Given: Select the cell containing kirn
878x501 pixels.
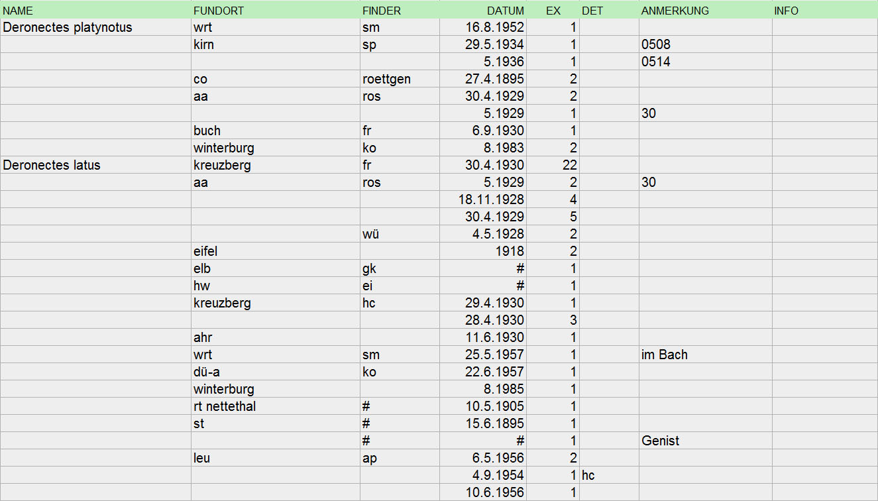Looking at the screenshot, I should tap(203, 44).
